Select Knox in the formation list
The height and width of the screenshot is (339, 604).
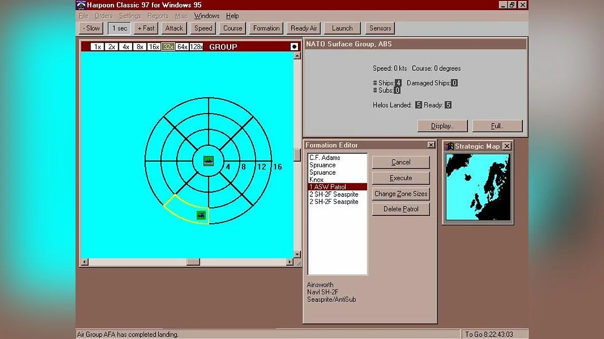(x=337, y=179)
